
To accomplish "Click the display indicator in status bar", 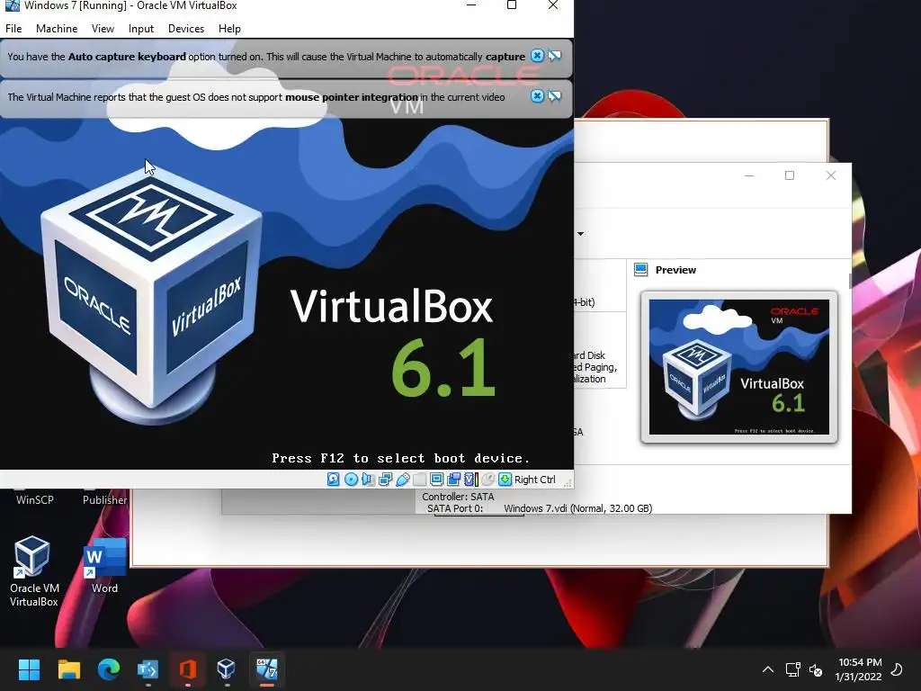I will pos(436,480).
